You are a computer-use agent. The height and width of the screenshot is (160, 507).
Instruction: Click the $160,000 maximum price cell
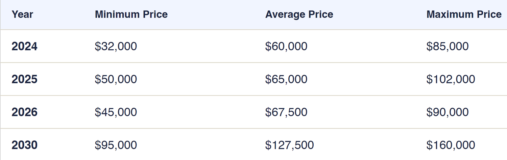tap(451, 145)
